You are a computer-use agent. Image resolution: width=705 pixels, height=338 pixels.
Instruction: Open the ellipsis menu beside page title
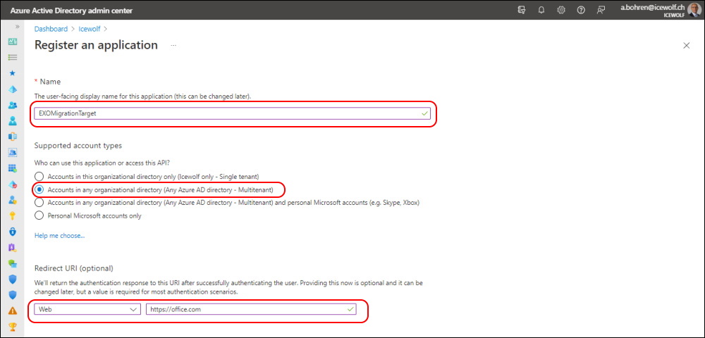click(x=173, y=45)
